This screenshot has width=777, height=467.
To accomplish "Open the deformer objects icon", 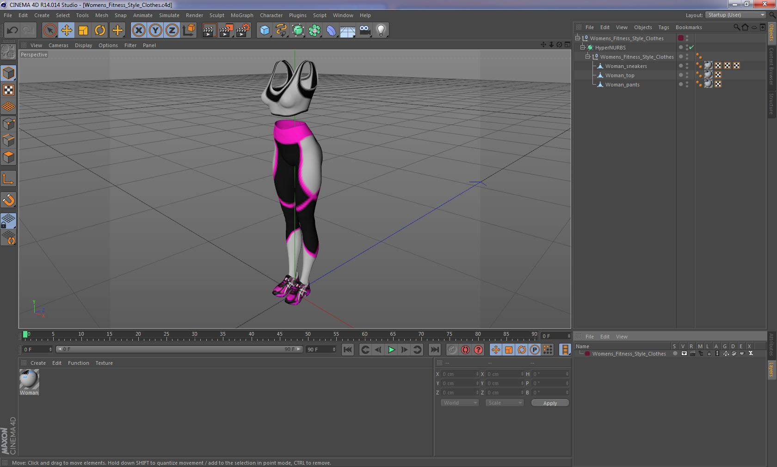I will (331, 31).
